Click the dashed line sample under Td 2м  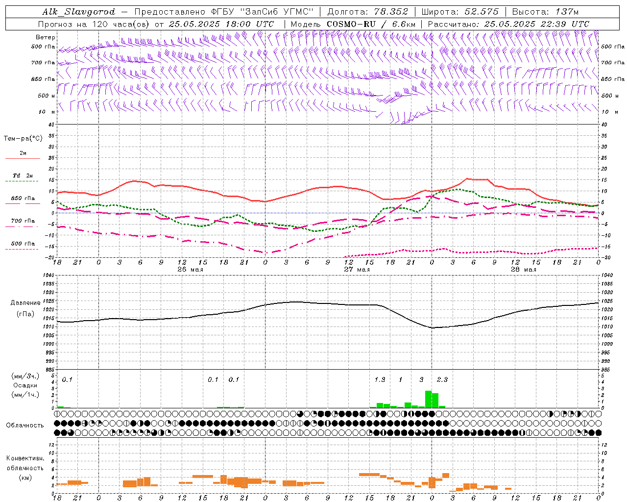coord(22,181)
